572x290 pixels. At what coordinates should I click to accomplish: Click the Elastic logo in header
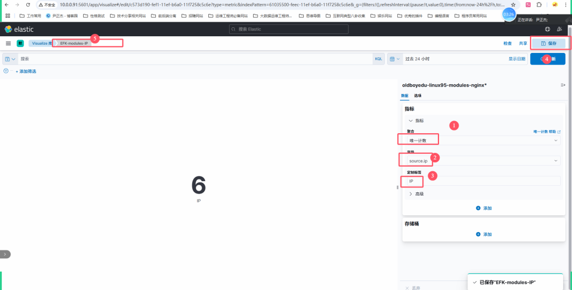pos(19,29)
